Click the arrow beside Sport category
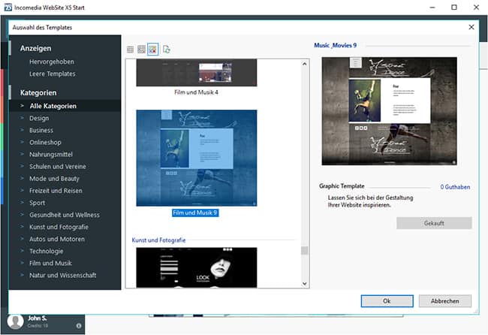 [x=22, y=202]
